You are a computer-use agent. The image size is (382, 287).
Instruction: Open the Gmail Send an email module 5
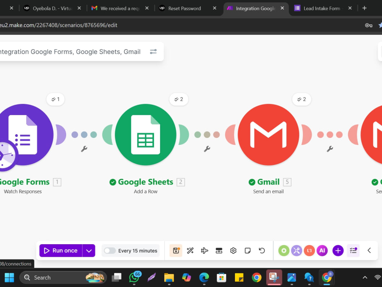coord(269,135)
